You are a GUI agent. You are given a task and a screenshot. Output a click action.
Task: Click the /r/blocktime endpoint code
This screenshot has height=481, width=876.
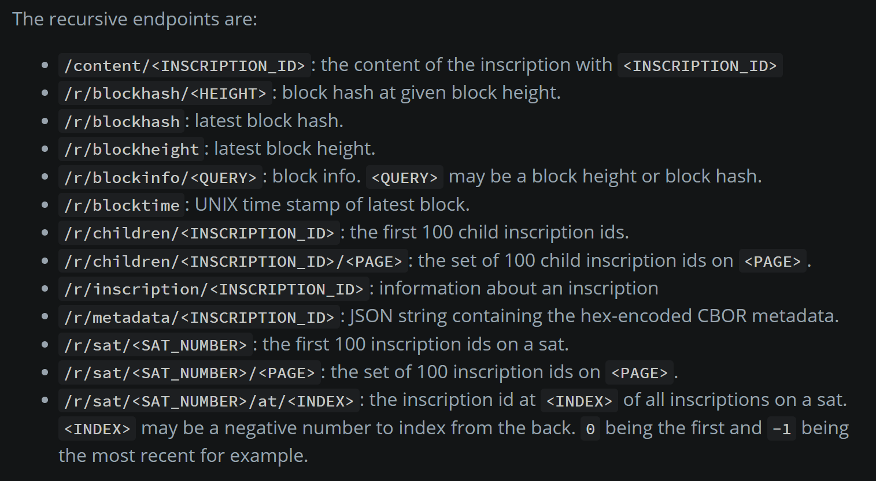[121, 206]
